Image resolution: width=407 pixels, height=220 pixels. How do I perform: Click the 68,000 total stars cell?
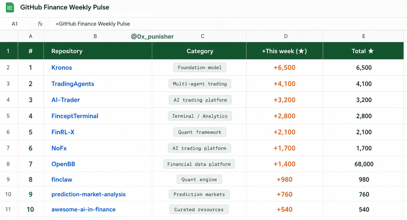pos(364,164)
